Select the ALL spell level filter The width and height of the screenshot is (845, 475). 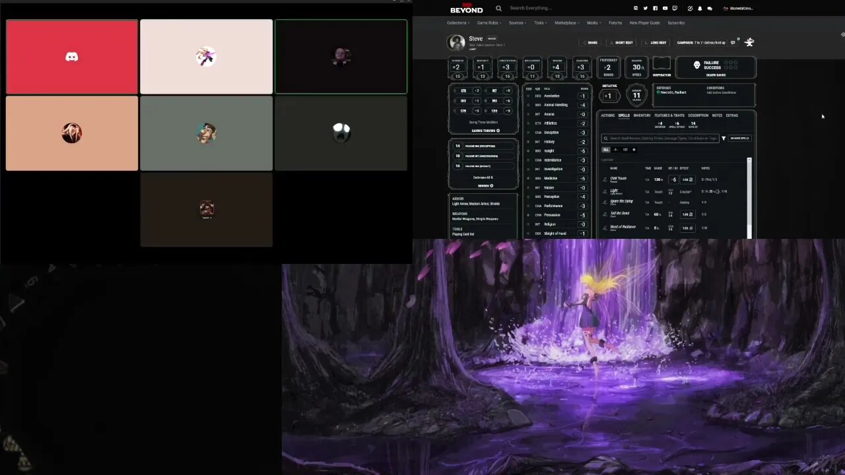tap(606, 150)
